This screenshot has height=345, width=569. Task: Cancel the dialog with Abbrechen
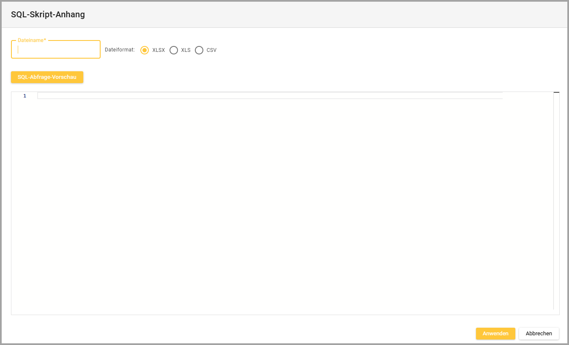coord(539,334)
